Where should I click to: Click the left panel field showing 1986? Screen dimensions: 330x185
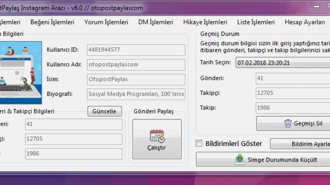click(74, 154)
